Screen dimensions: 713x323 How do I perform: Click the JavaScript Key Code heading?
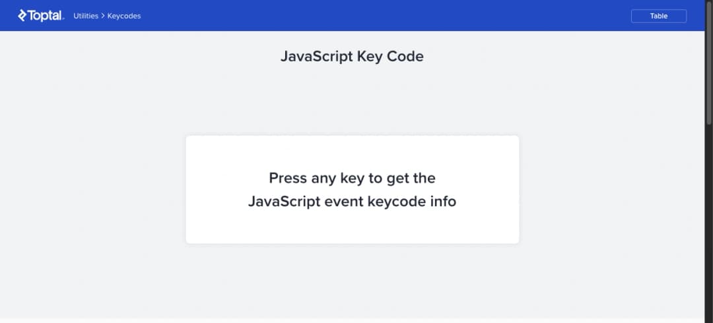coord(352,56)
